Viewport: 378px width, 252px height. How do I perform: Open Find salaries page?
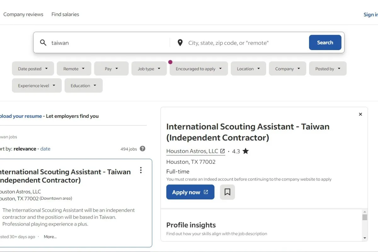[x=65, y=14]
